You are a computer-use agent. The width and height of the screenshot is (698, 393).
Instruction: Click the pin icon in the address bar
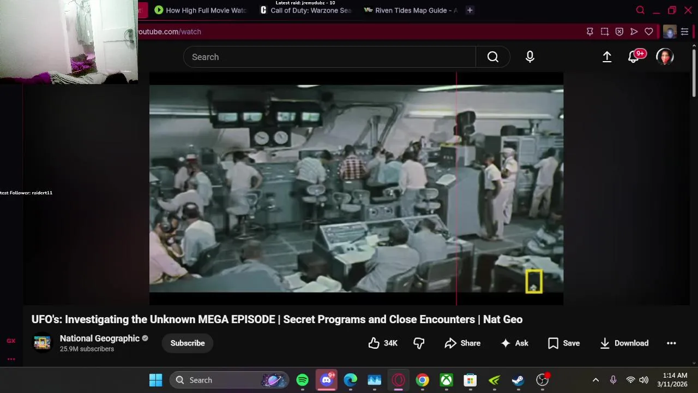click(589, 32)
